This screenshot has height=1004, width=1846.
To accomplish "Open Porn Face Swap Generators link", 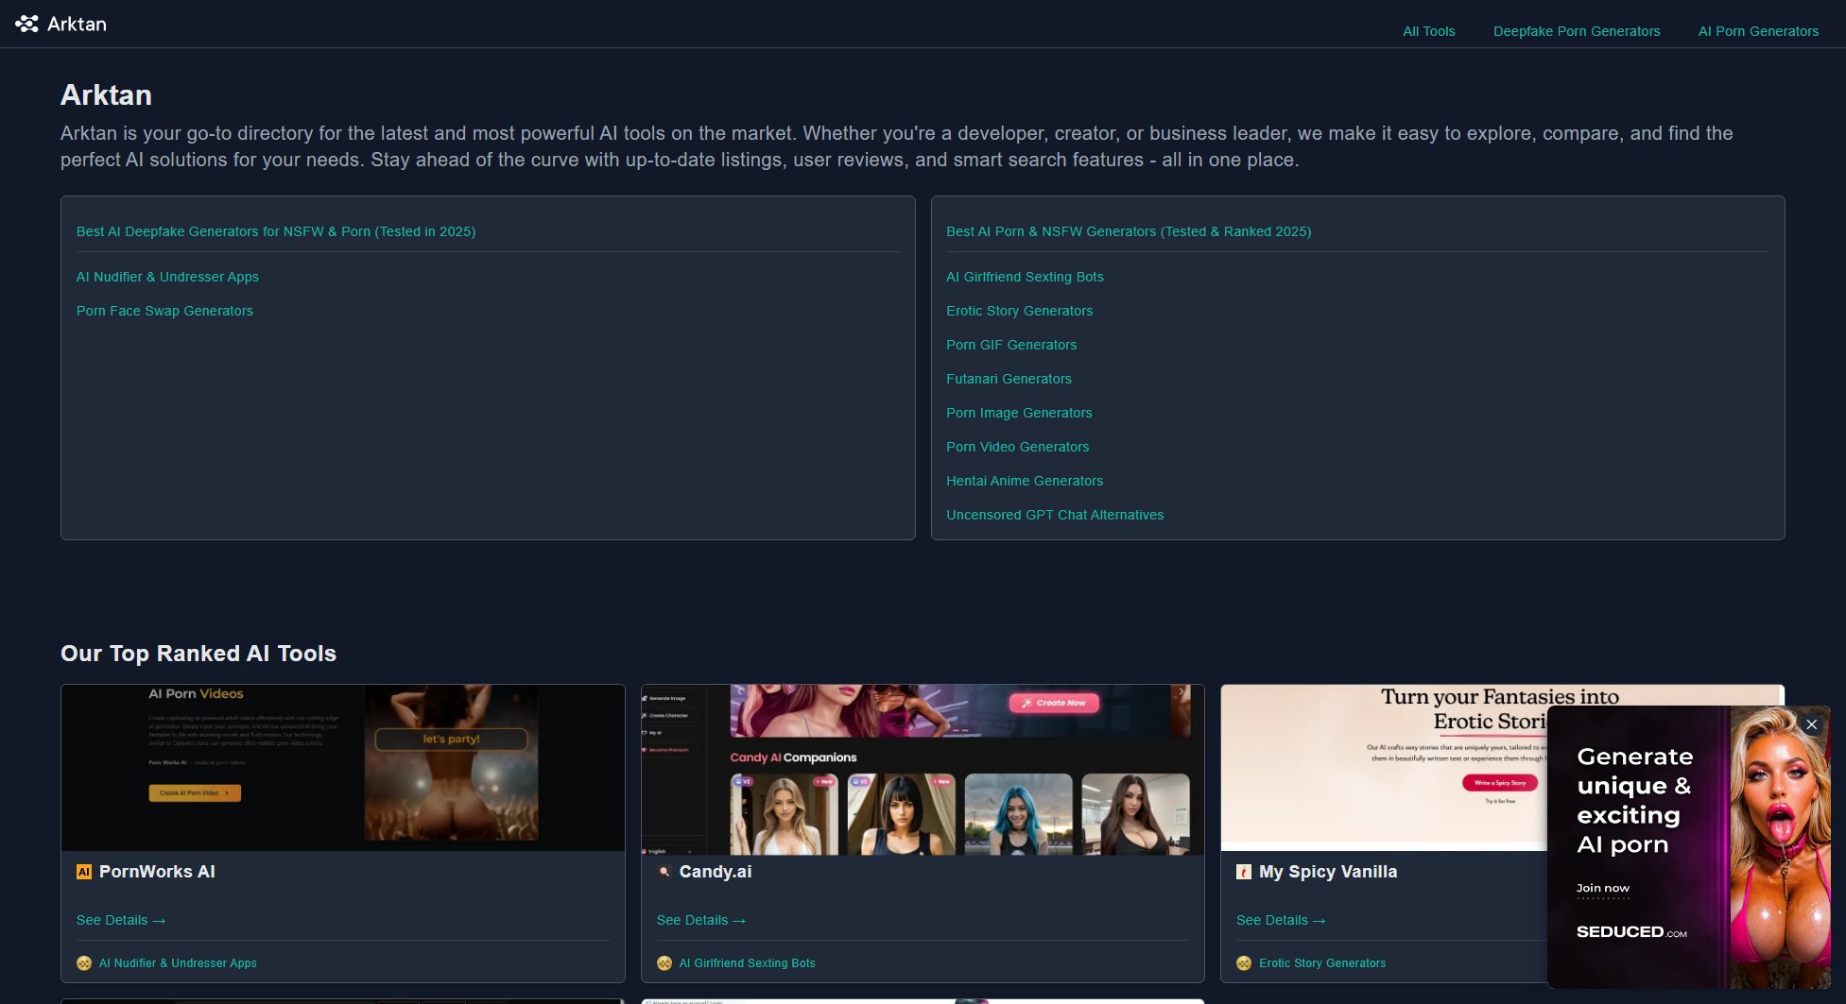I will pyautogui.click(x=164, y=311).
